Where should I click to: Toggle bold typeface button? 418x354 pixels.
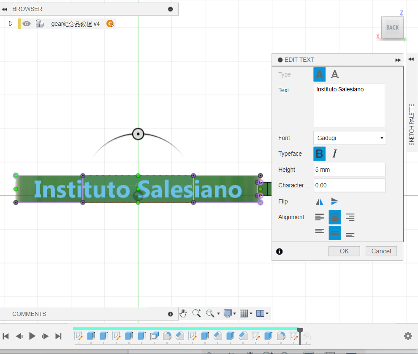(x=320, y=154)
